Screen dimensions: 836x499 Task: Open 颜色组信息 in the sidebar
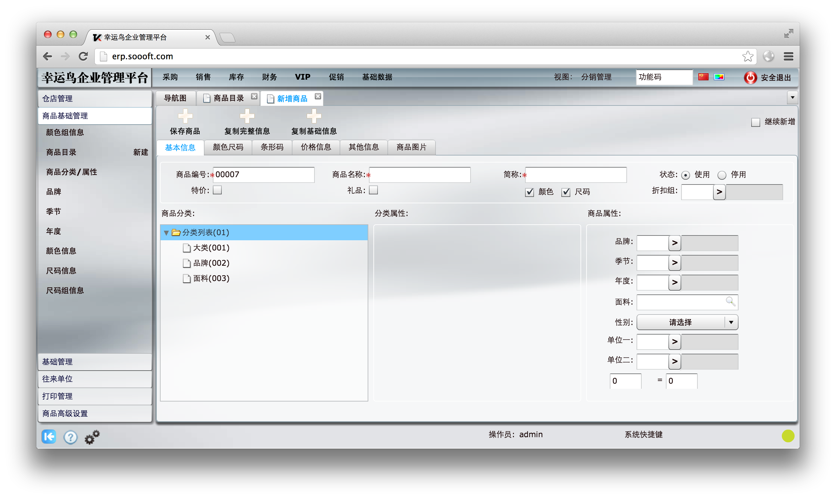65,133
